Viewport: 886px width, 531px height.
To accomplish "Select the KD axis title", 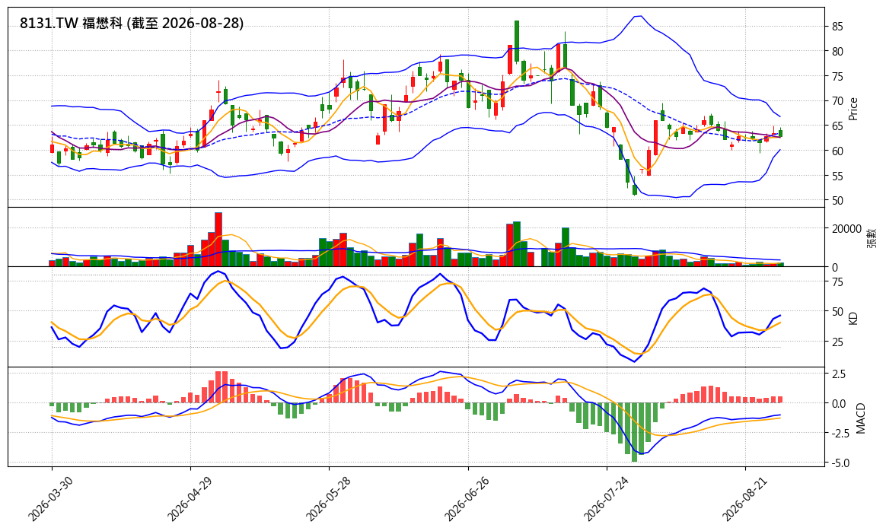I will click(x=853, y=317).
